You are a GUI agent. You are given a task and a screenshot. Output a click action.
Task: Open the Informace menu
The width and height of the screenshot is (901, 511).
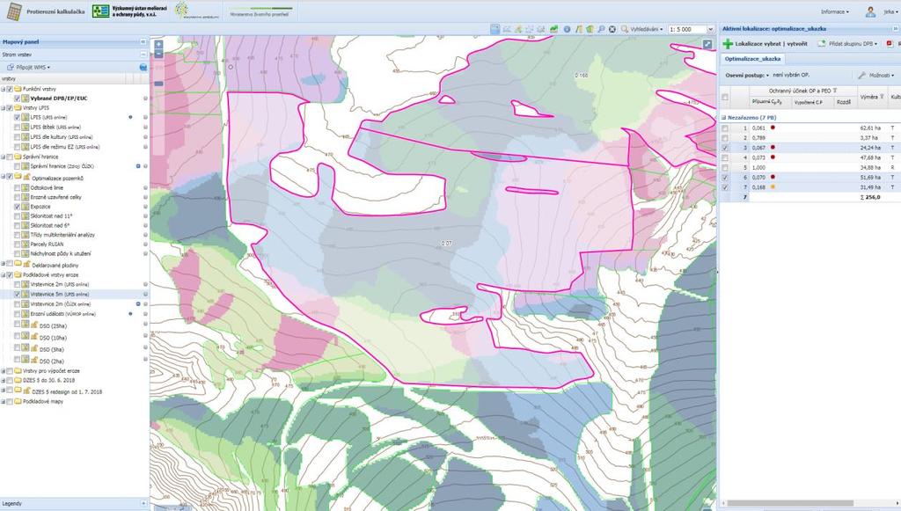click(x=835, y=11)
